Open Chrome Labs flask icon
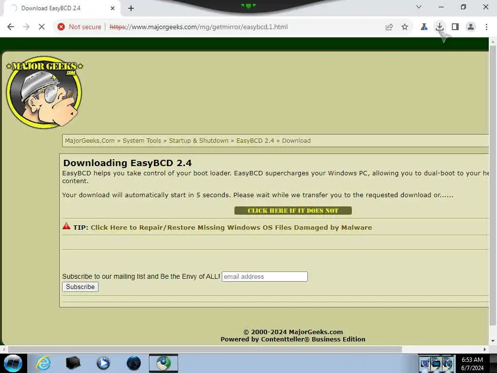The height and width of the screenshot is (373, 497). [424, 27]
